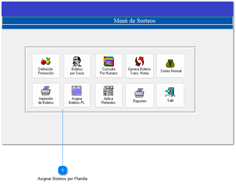This screenshot has width=236, height=186.
Task: Click the man portrait icon for Boletos por Socio
Action: pyautogui.click(x=77, y=61)
